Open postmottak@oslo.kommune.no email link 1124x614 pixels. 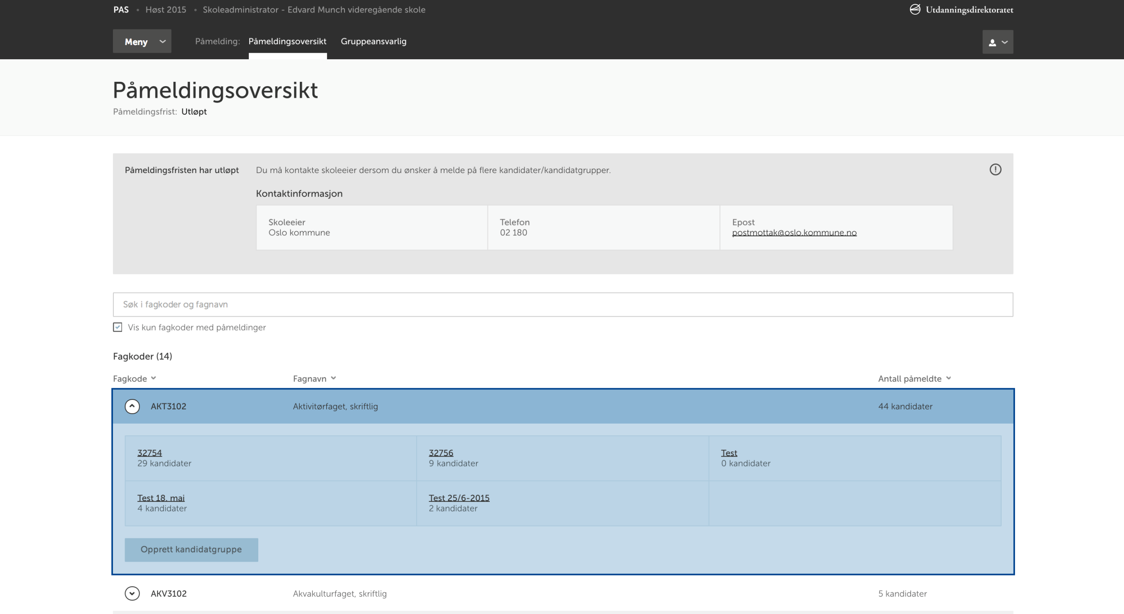pyautogui.click(x=793, y=232)
